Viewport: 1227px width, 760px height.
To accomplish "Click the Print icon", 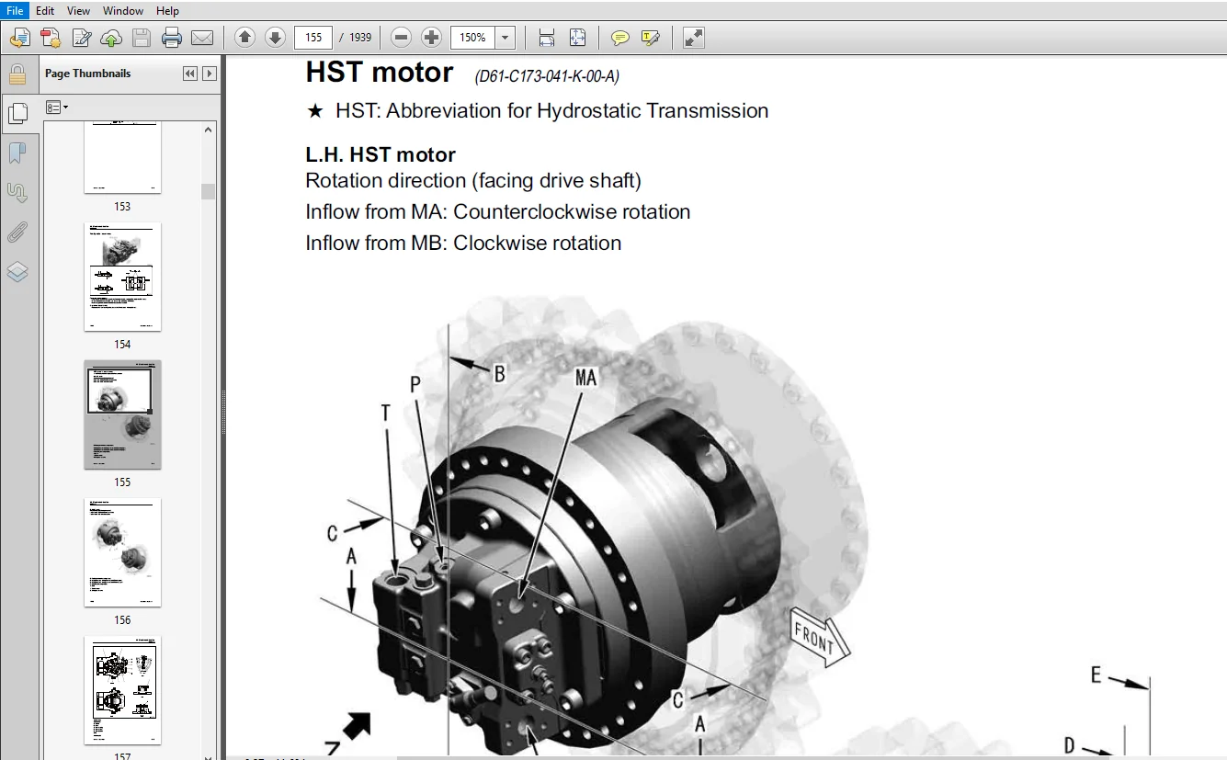I will (172, 38).
